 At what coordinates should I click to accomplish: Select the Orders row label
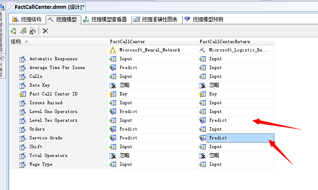pyautogui.click(x=37, y=129)
